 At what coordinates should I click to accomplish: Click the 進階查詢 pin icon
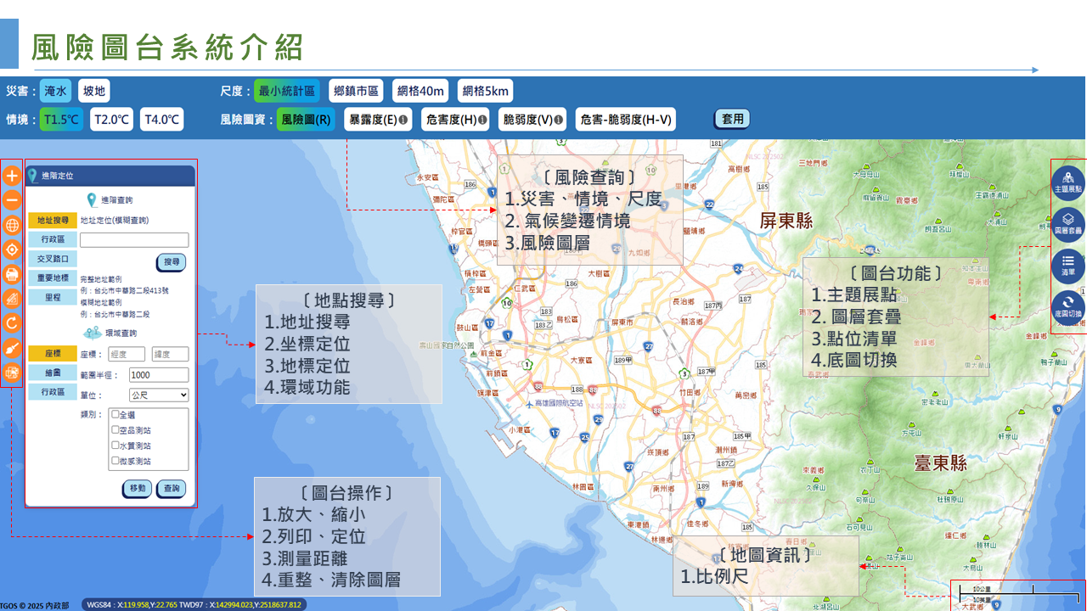pos(92,200)
